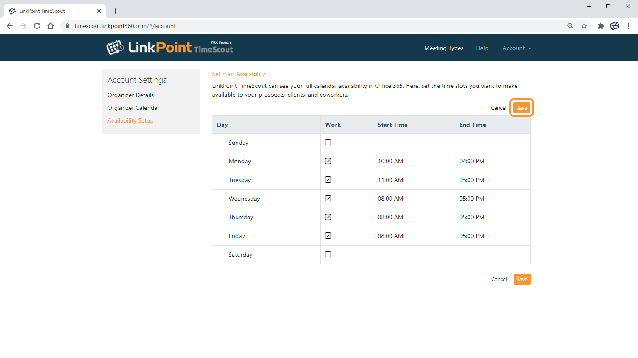Click the padlock site info icon
638x358 pixels.
pos(67,26)
